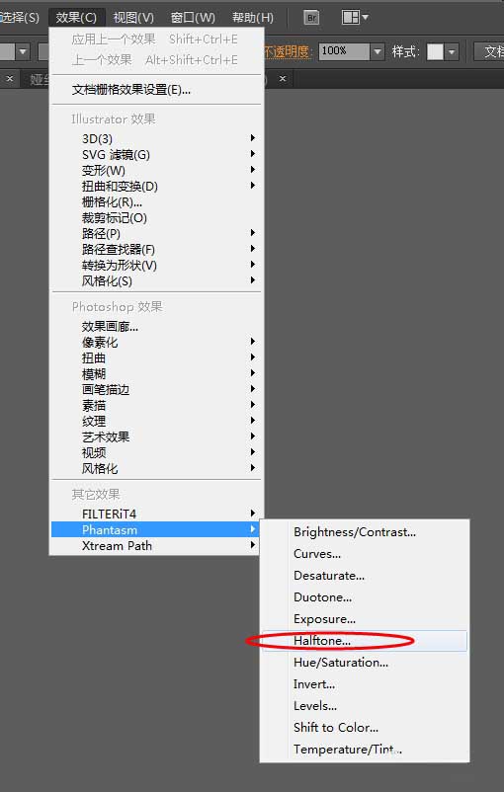
Task: Open Adobe Bridge via Br icon
Action: (311, 18)
